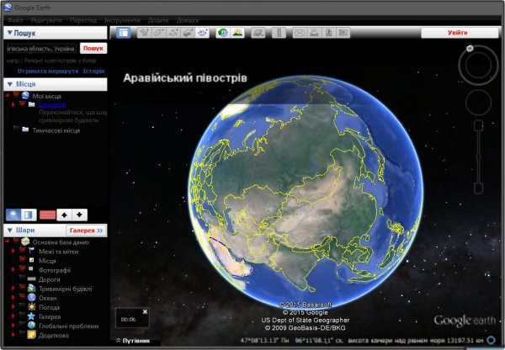505x350 pixels.
Task: Open the Довідка menu
Action: click(x=187, y=20)
